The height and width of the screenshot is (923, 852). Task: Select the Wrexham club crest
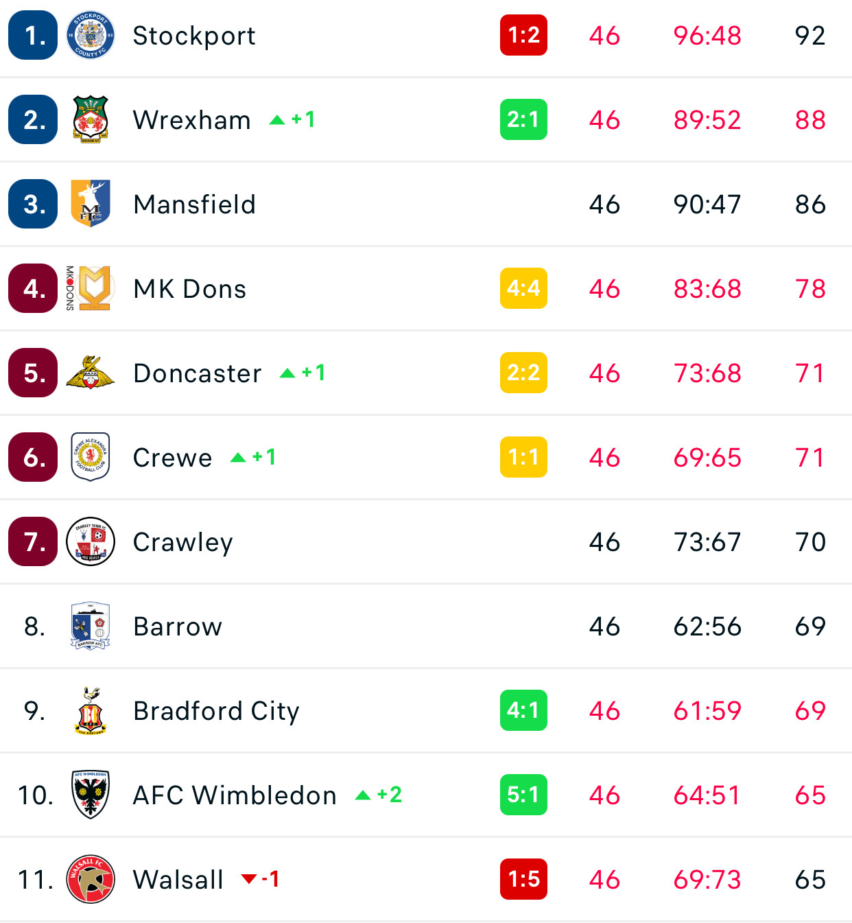(x=91, y=119)
